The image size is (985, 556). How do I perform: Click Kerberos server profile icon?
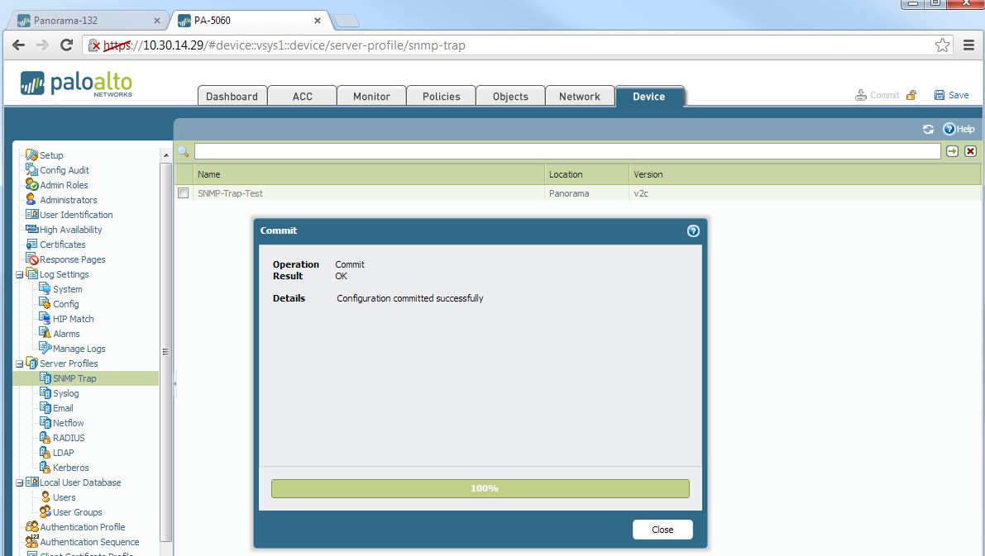click(45, 468)
